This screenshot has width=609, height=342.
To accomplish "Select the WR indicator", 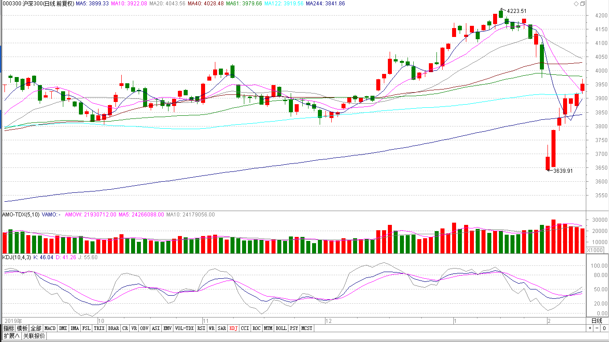I will [x=212, y=328].
